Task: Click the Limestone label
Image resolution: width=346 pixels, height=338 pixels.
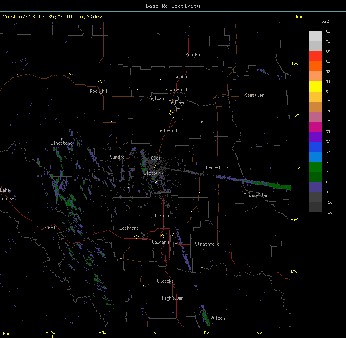Action: click(61, 143)
